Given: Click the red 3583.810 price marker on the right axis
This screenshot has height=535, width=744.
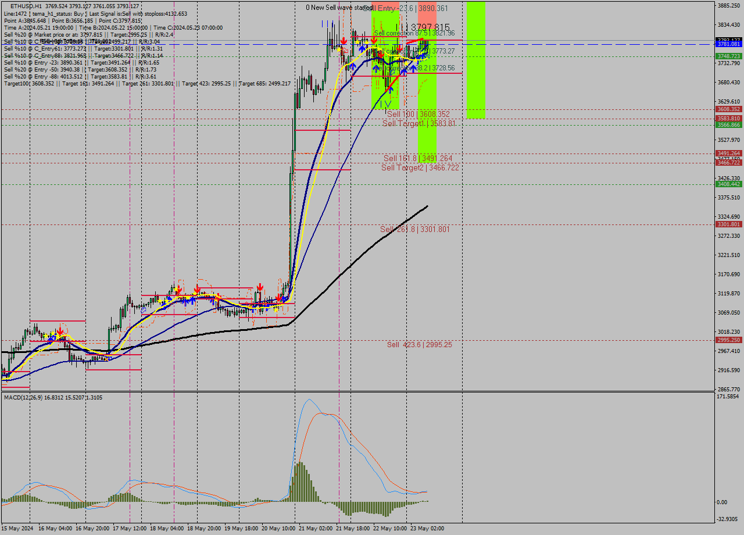Looking at the screenshot, I should (x=728, y=118).
